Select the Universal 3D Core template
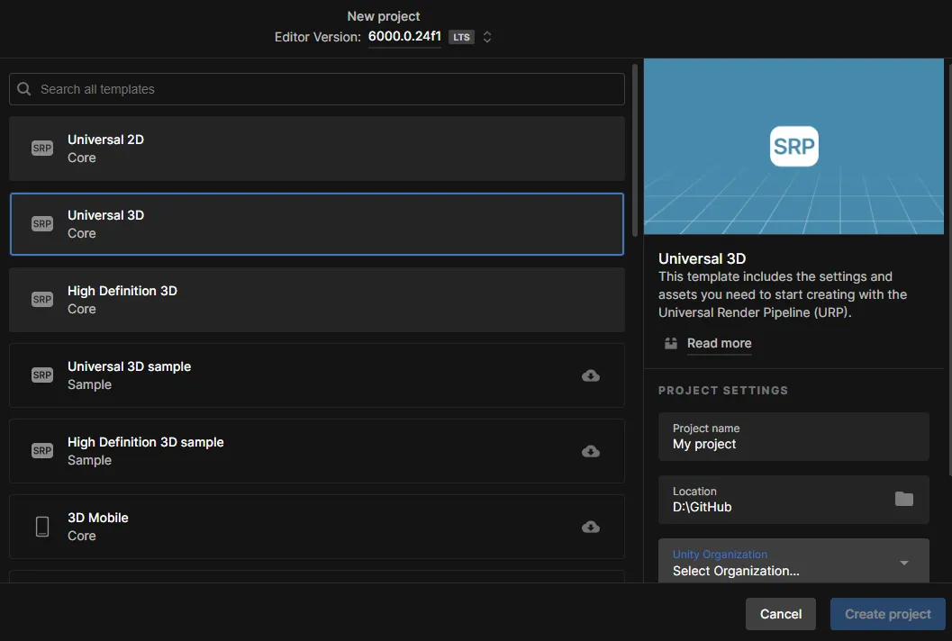 pos(317,224)
